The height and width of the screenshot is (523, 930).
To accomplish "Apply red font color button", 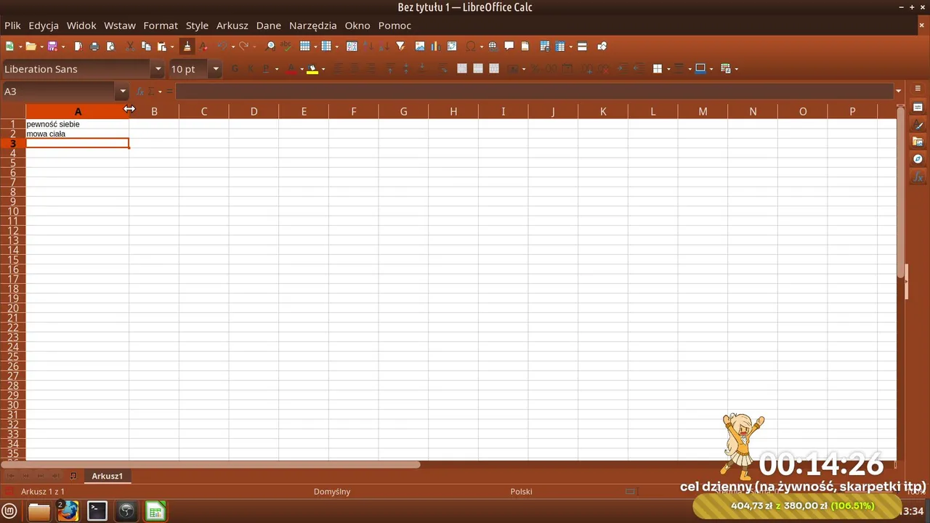I will pyautogui.click(x=291, y=69).
